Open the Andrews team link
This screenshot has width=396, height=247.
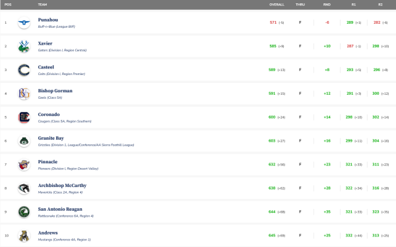click(48, 233)
